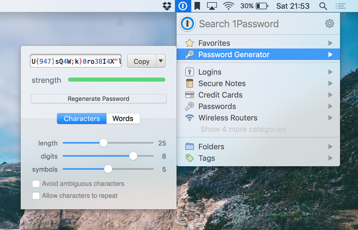Expand Passwords submenu arrow
Screen dimensions: 358x230
pyautogui.click(x=330, y=106)
